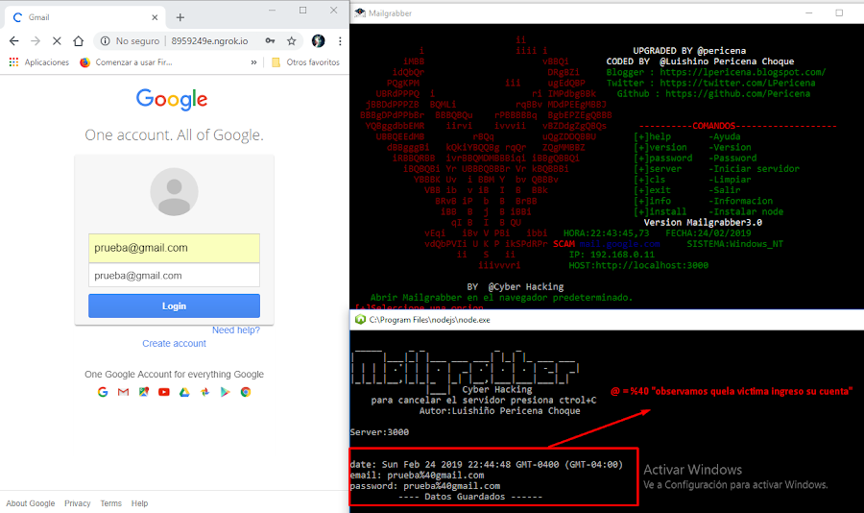Click Github URL in Mailgrabber console
The width and height of the screenshot is (864, 513).
[737, 94]
